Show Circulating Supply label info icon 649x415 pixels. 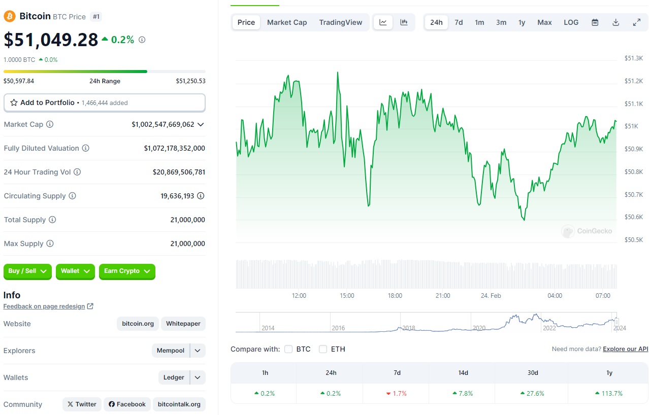[73, 196]
